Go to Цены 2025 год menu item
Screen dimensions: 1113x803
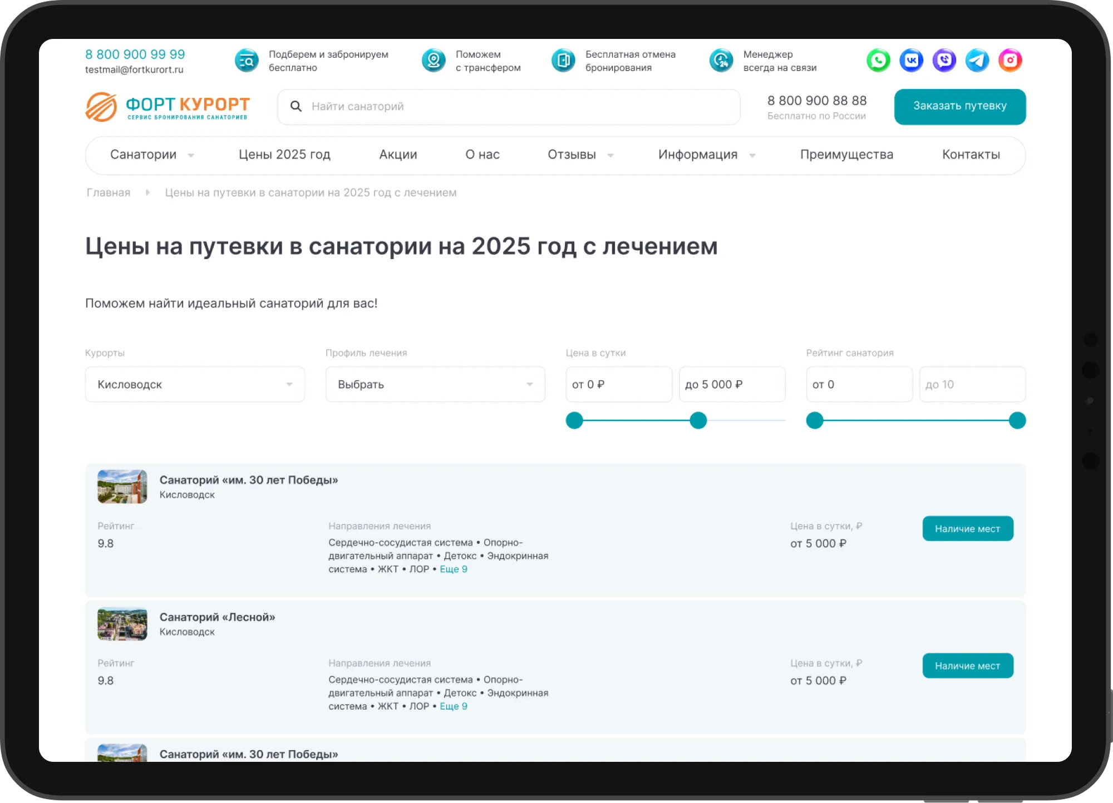pyautogui.click(x=284, y=155)
